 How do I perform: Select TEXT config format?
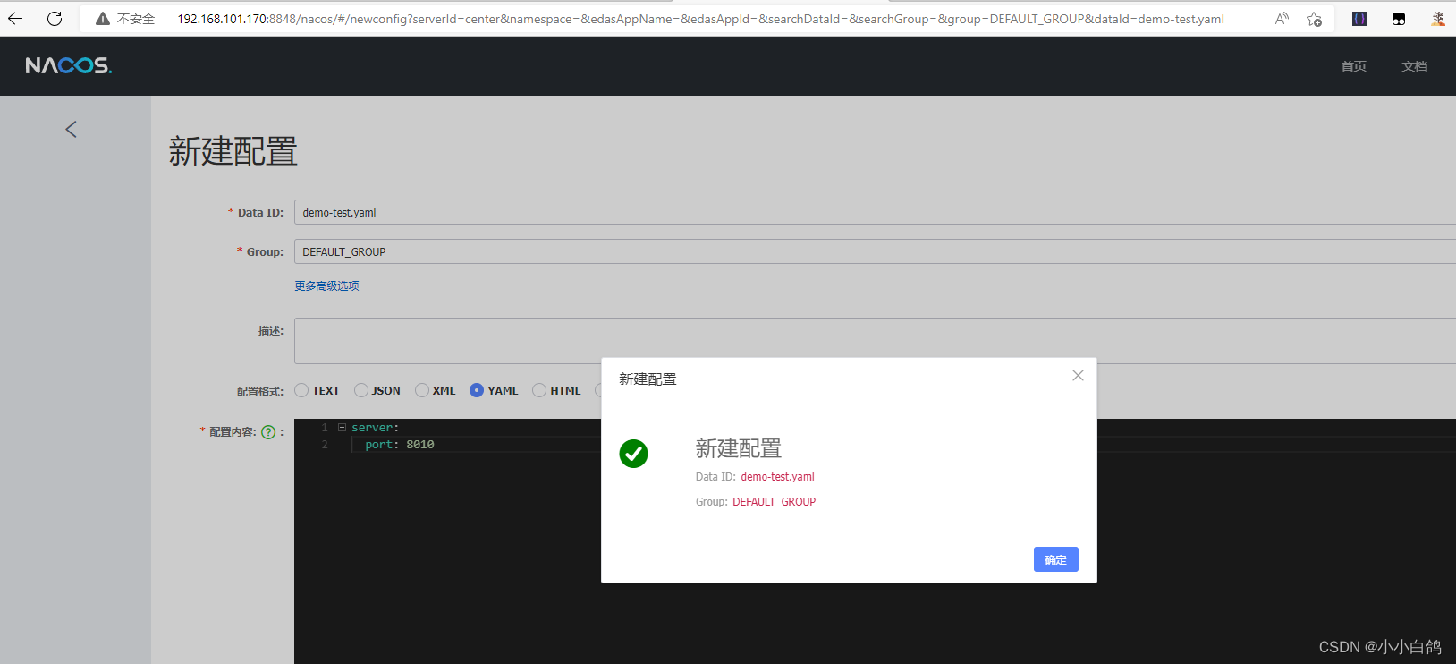(x=301, y=390)
